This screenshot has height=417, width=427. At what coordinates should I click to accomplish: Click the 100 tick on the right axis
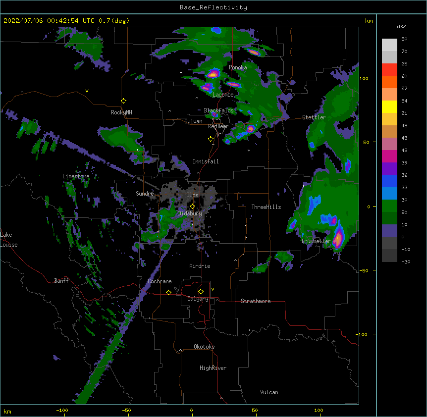(364, 78)
